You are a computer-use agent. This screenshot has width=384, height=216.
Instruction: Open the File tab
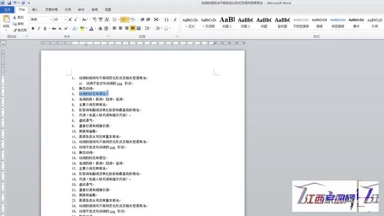(x=7, y=10)
